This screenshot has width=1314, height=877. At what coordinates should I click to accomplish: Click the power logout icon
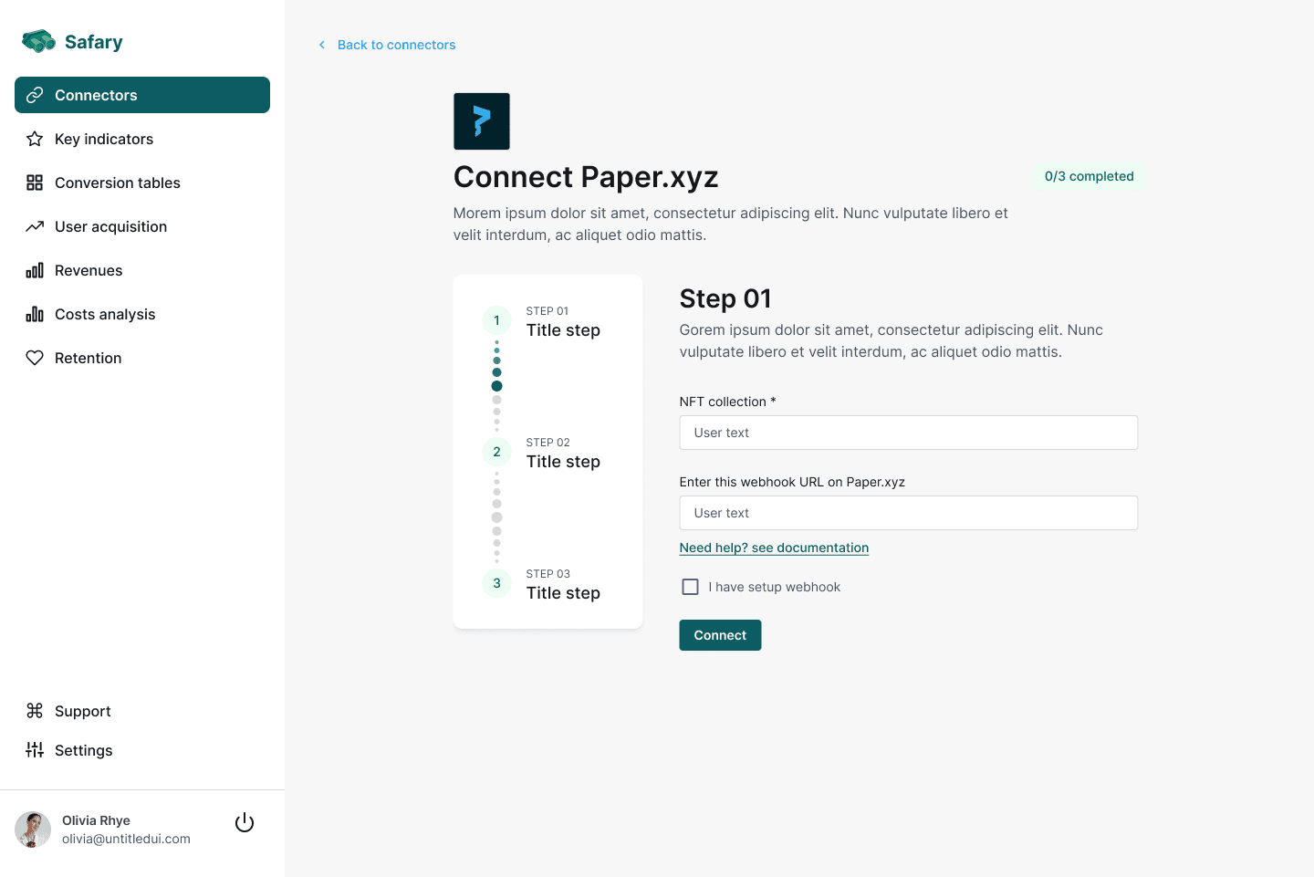(x=245, y=823)
